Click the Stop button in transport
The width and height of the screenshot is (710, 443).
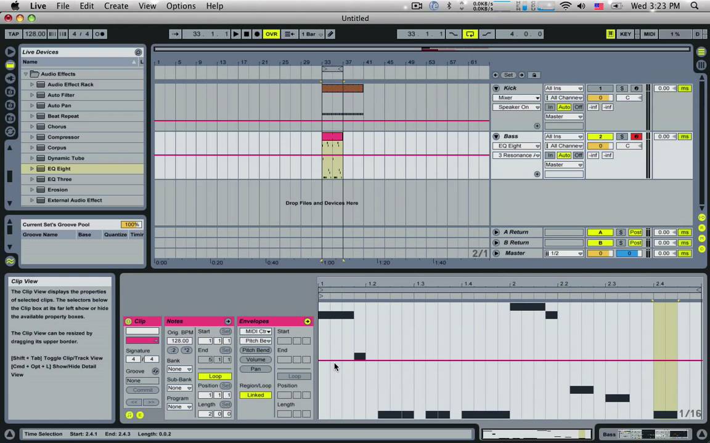[247, 34]
